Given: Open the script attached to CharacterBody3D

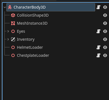Looking at the screenshot, I should tap(98, 7).
